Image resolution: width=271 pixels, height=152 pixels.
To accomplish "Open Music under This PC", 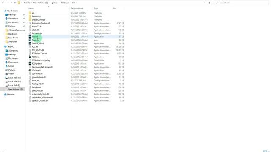I will [x=11, y=66].
